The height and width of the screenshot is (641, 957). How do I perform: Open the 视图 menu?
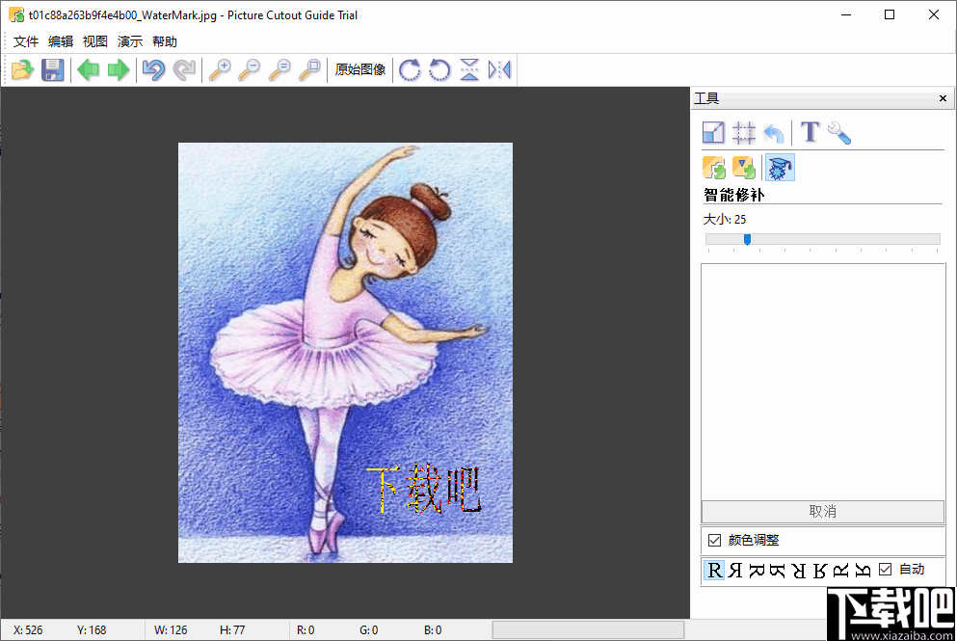[x=95, y=41]
